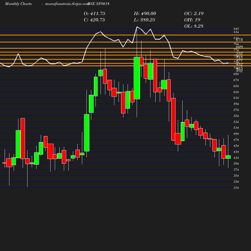Click the 354 price axis label

(236, 176)
